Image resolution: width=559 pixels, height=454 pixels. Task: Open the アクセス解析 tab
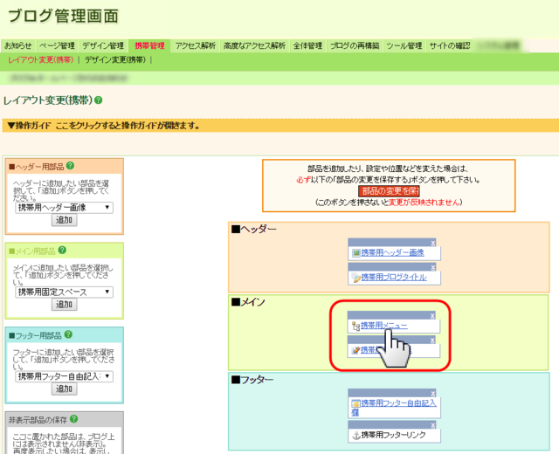pyautogui.click(x=195, y=45)
